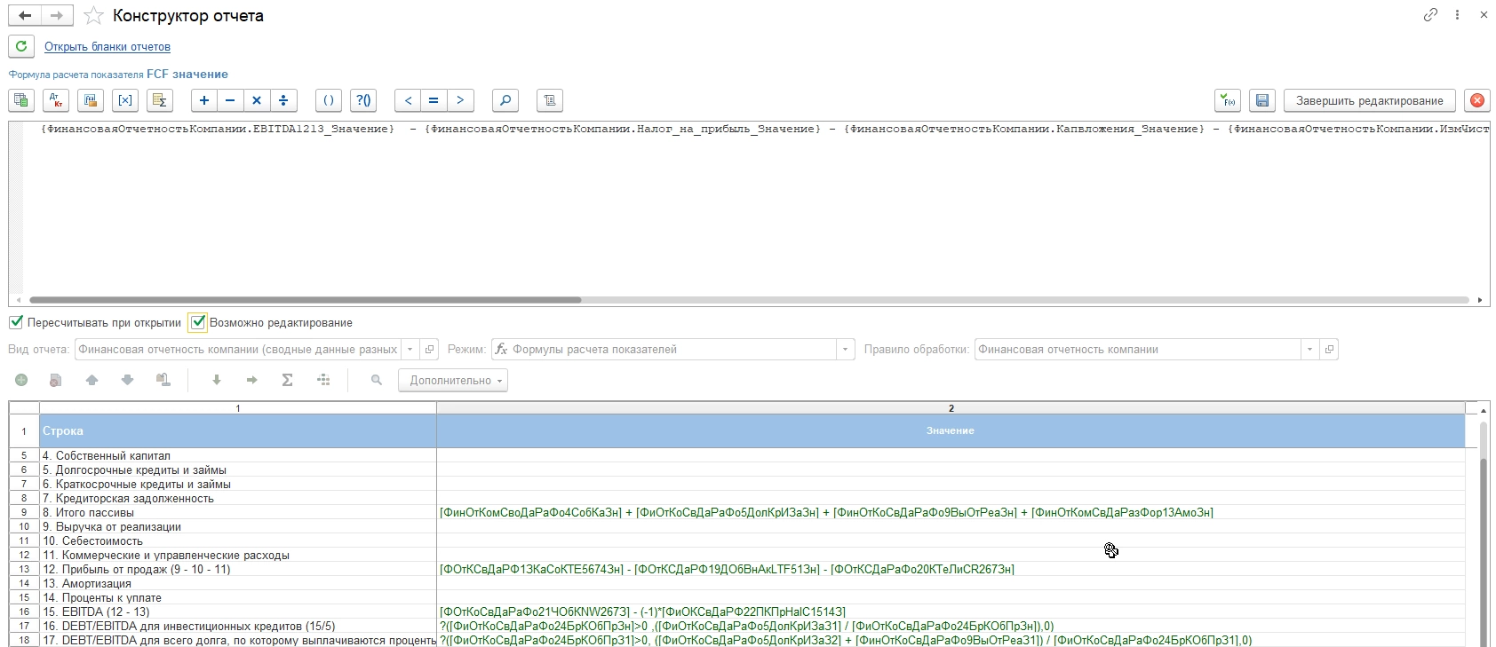Viewport: 1496px width, 647px height.
Task: Click the table vertical scrollbar
Action: (1483, 550)
